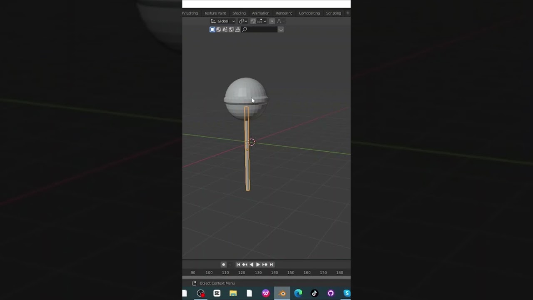This screenshot has height=300, width=533.
Task: Toggle the snap magnet icon
Action: point(253,21)
